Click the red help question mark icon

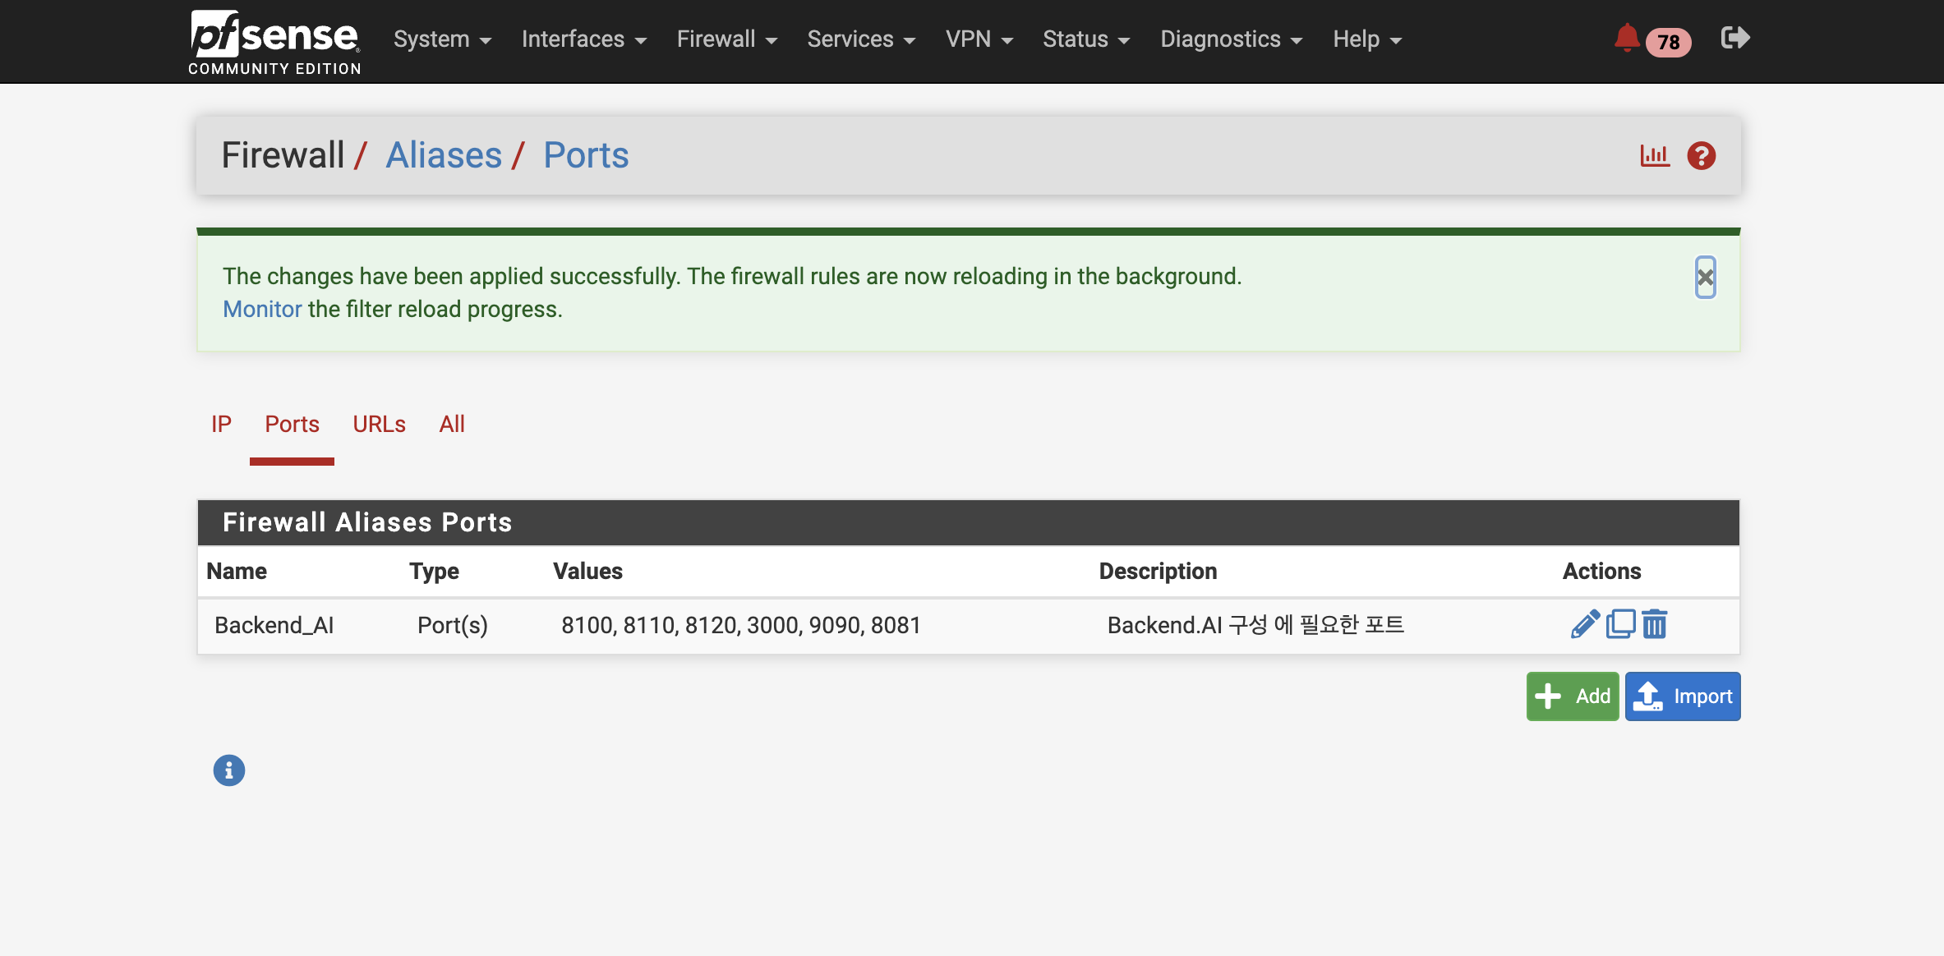(1701, 155)
